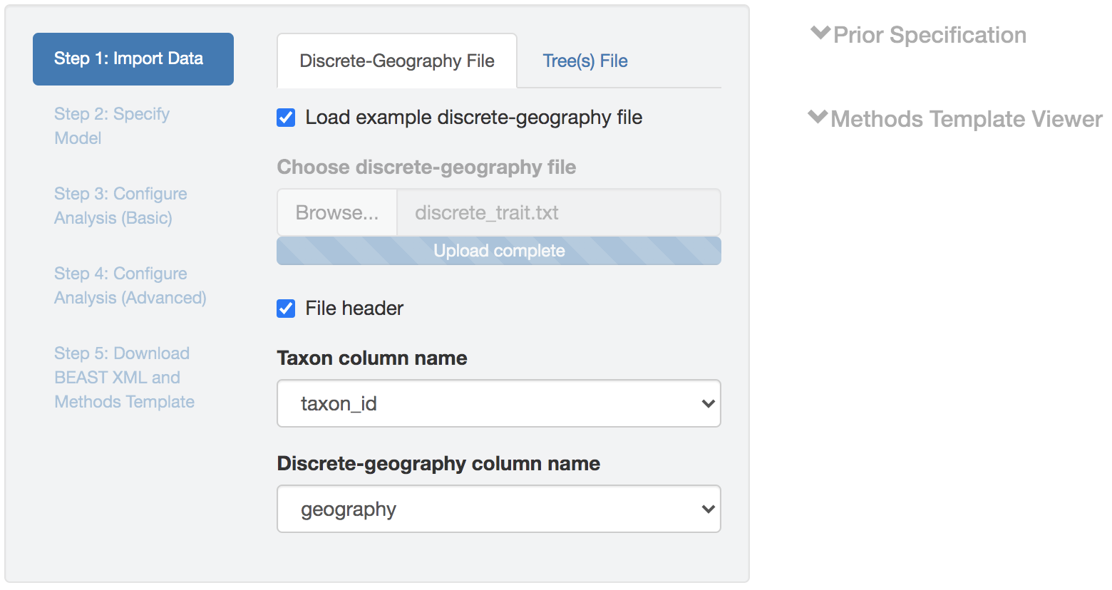The width and height of the screenshot is (1112, 590).
Task: Click the discrete_trait.txt file name field
Action: pyautogui.click(x=557, y=212)
